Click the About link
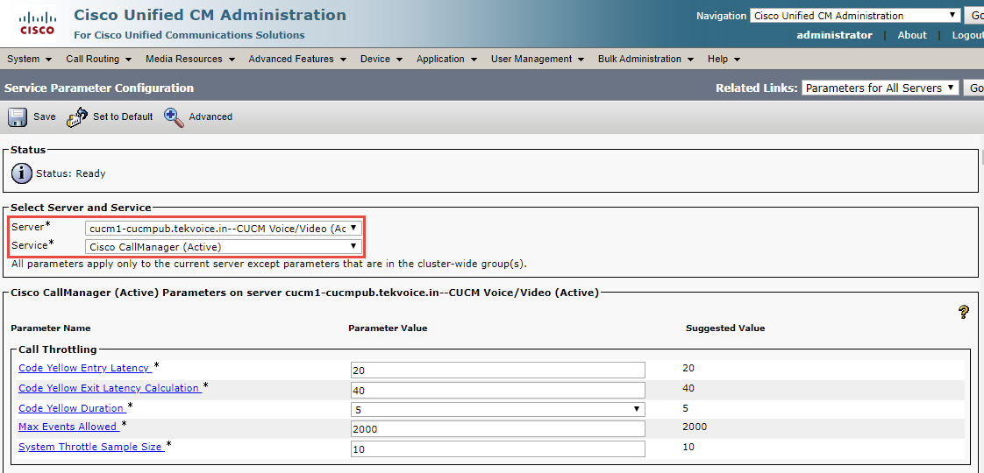984x473 pixels. (912, 35)
